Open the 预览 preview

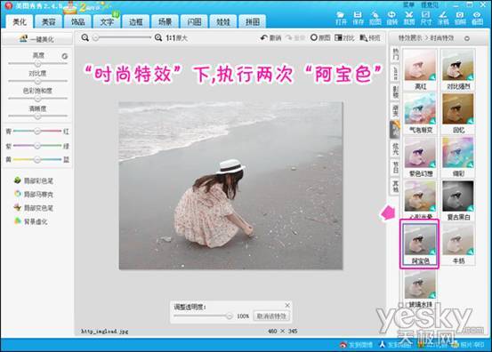pos(370,38)
